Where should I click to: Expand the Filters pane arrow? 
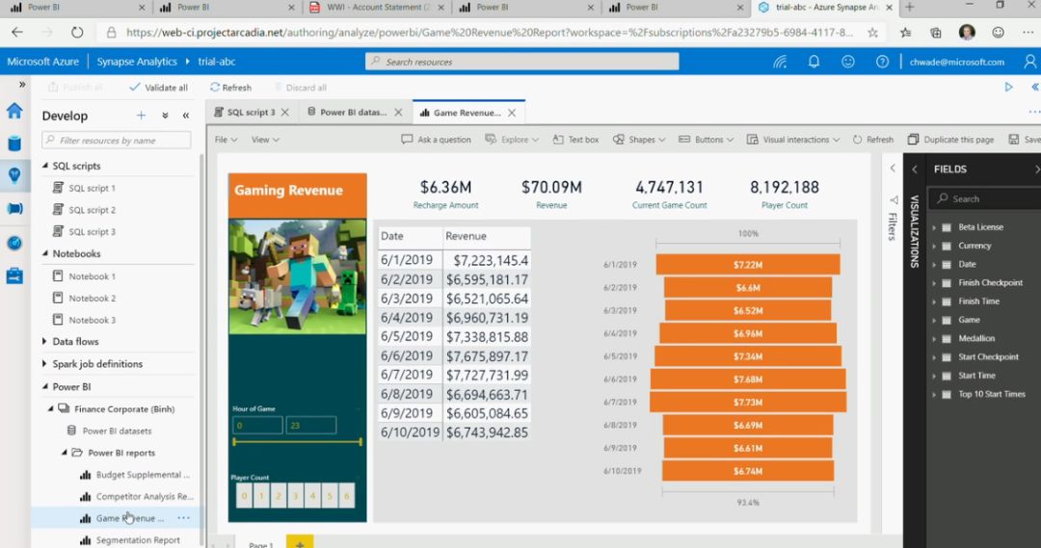pos(893,169)
